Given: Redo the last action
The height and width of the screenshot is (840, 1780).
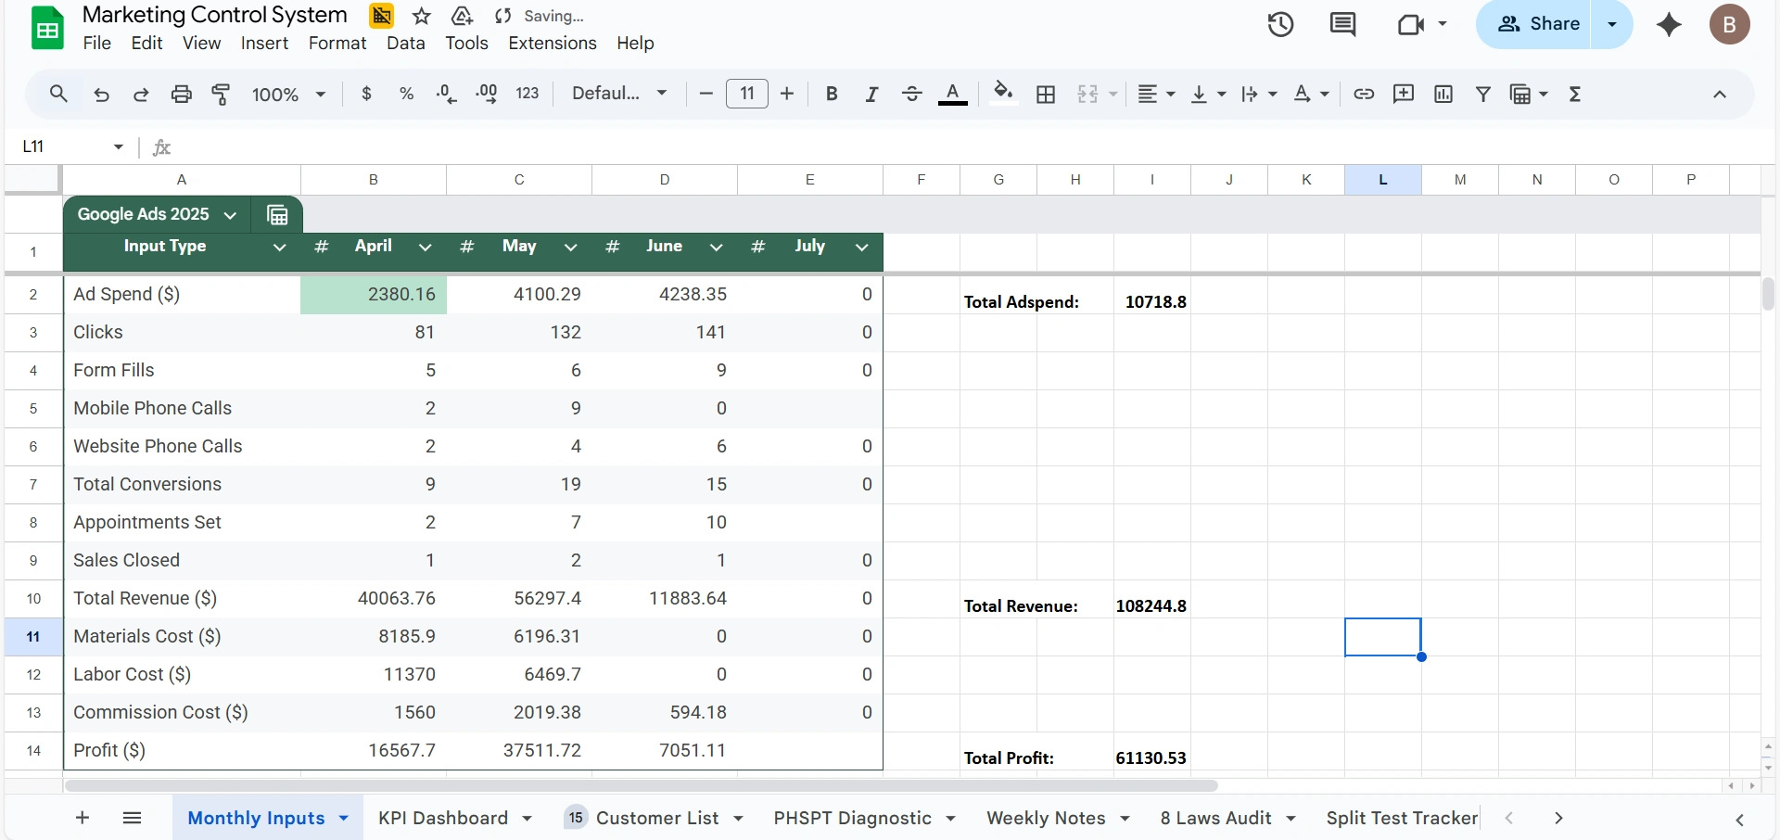Looking at the screenshot, I should 141,94.
